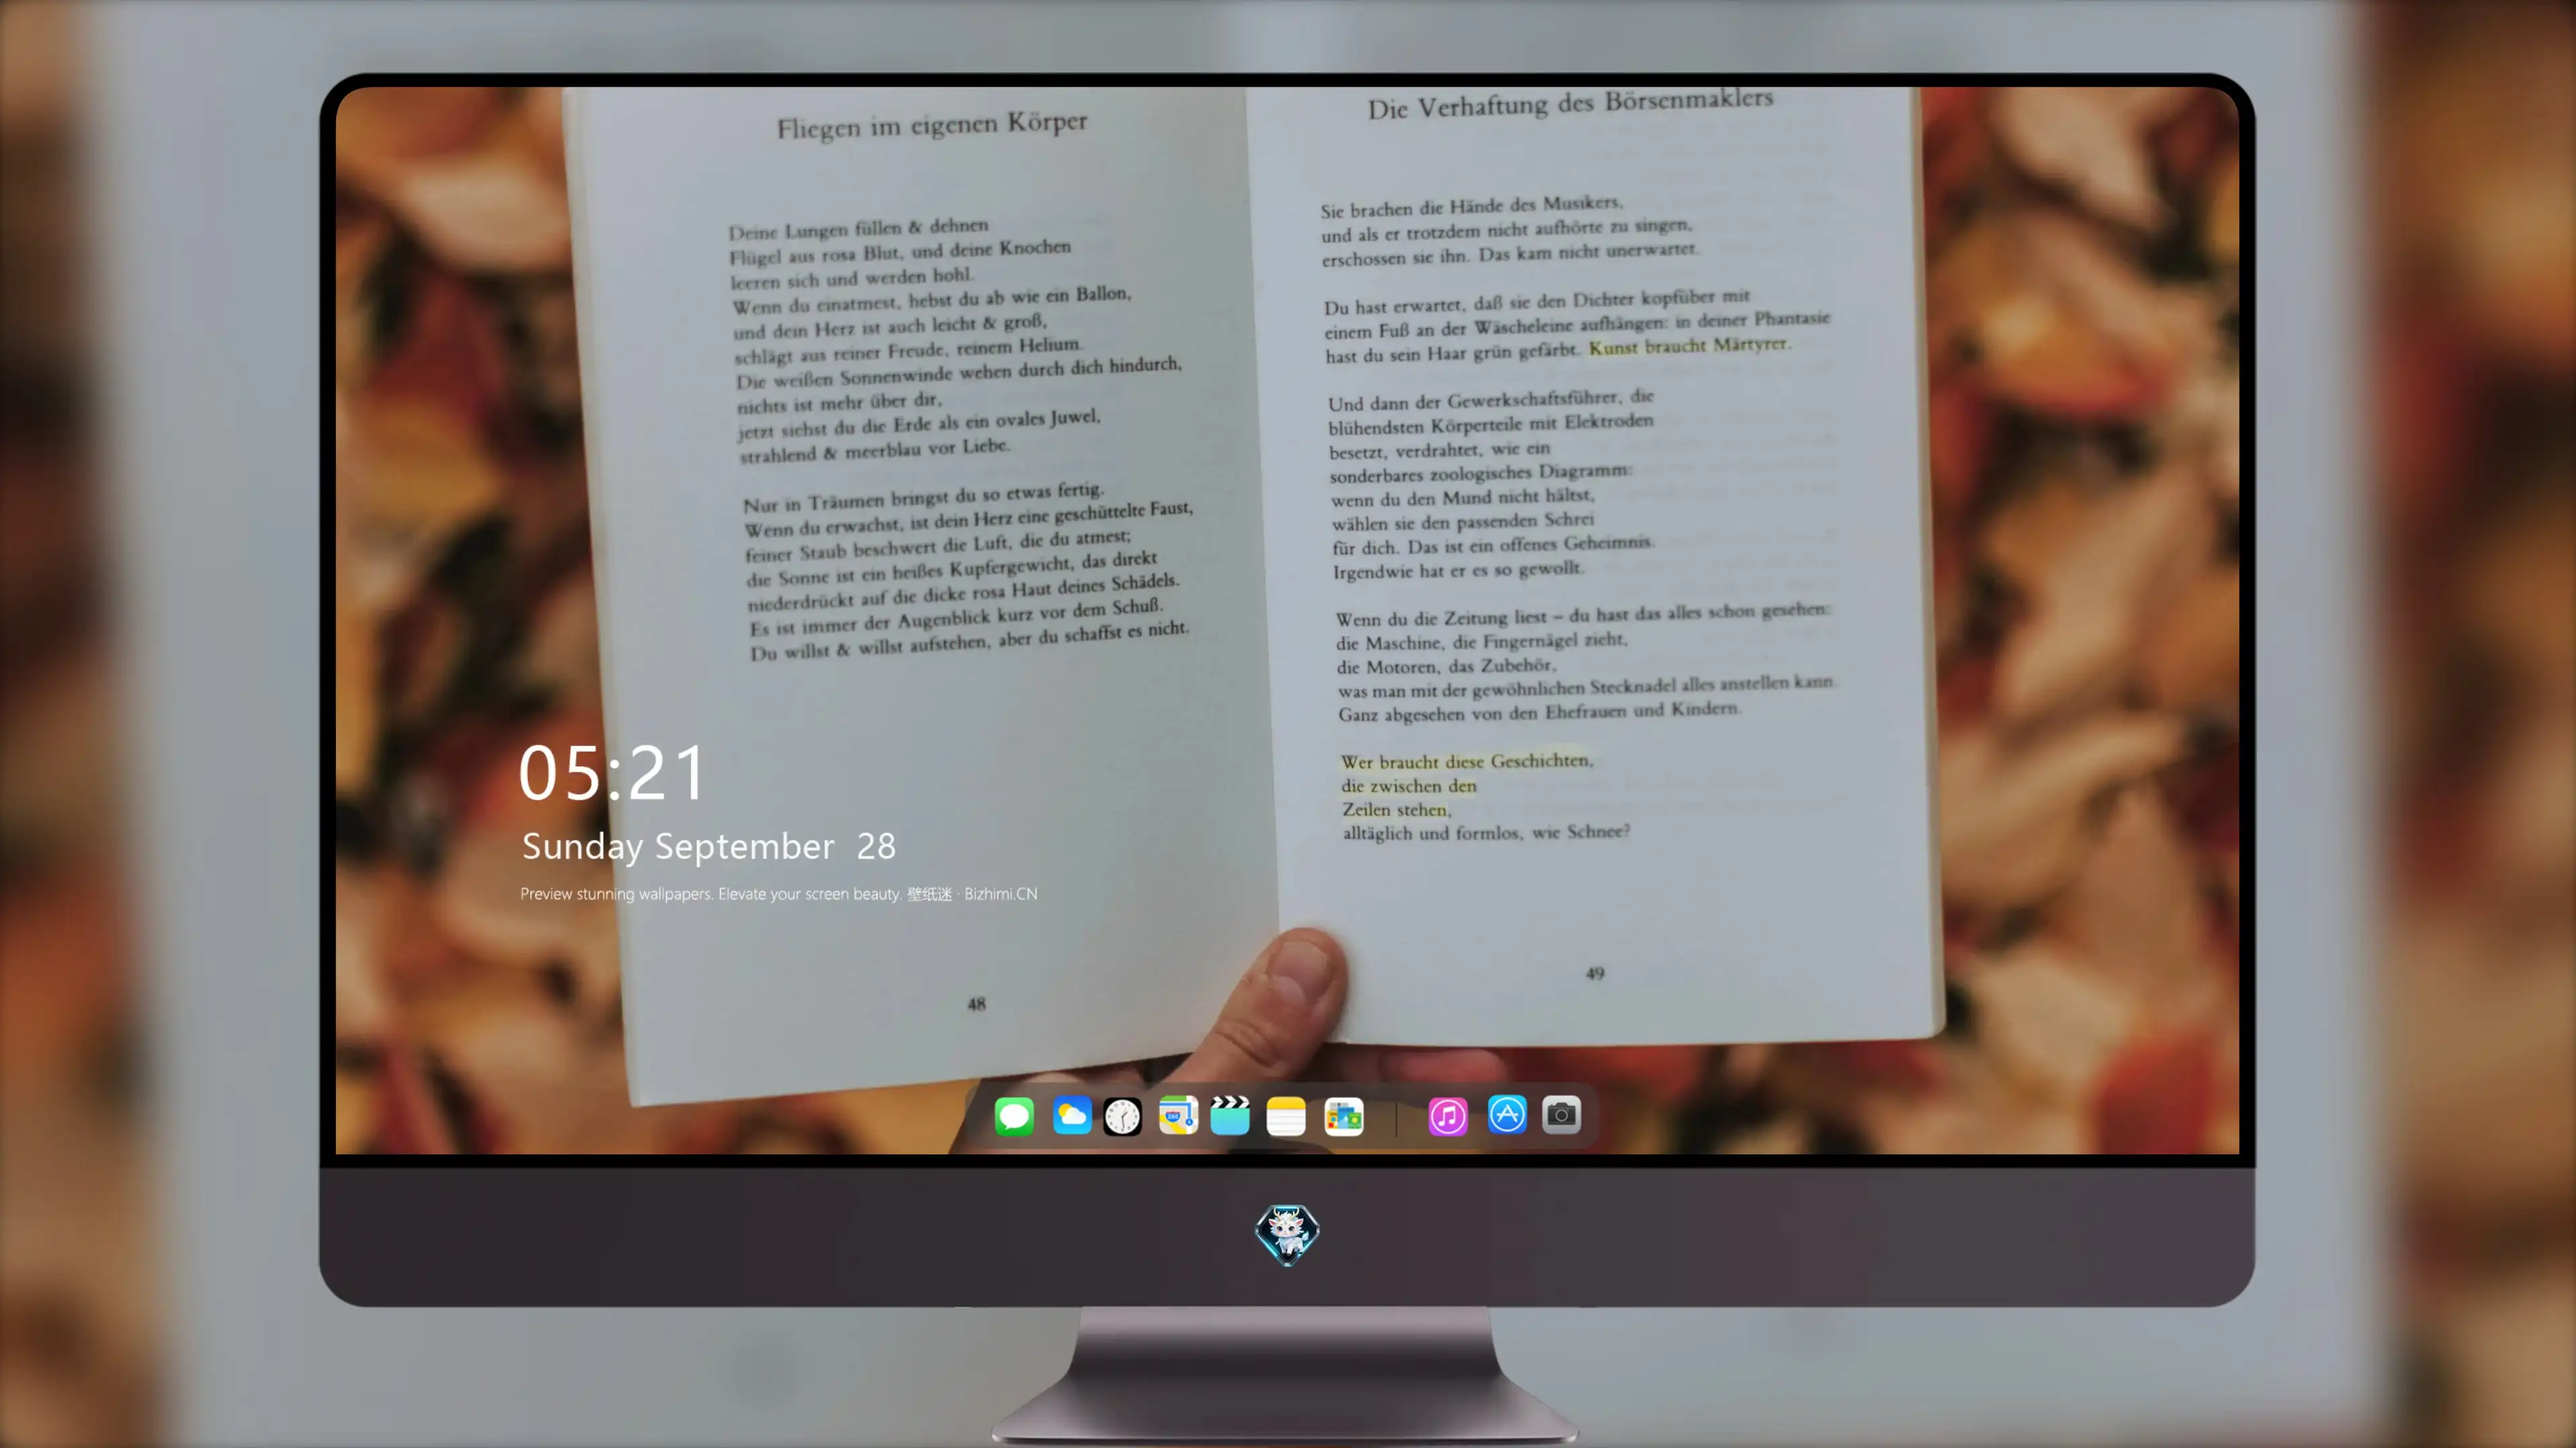2576x1448 pixels.
Task: Open the Videos clapperboard app icon
Action: [x=1230, y=1115]
